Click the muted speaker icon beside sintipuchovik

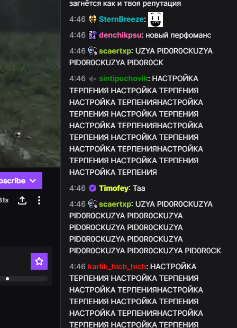pyautogui.click(x=93, y=78)
